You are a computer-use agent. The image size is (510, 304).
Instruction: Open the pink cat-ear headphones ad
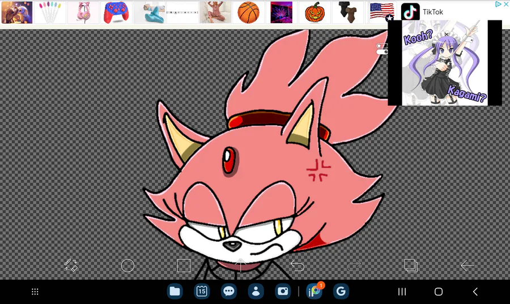(x=83, y=12)
